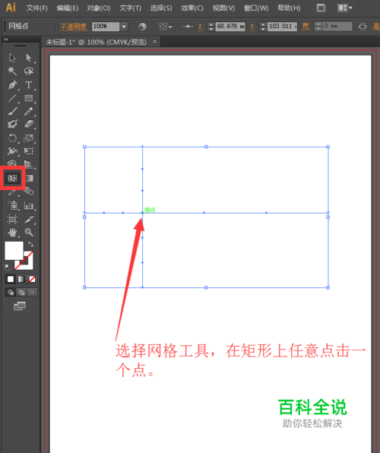Image resolution: width=380 pixels, height=453 pixels.
Task: Choose the Slice tool
Action: coord(29,220)
